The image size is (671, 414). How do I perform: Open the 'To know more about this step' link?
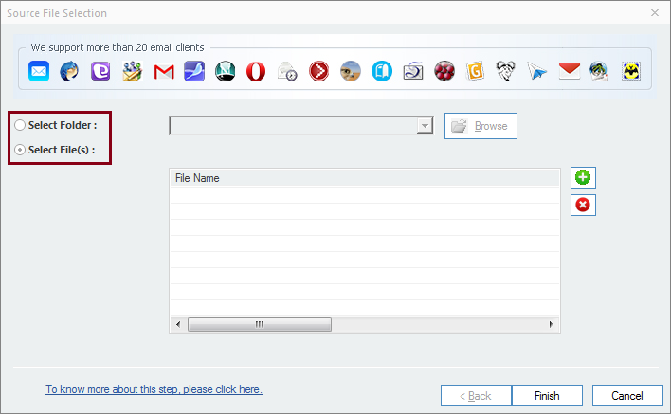click(x=154, y=389)
